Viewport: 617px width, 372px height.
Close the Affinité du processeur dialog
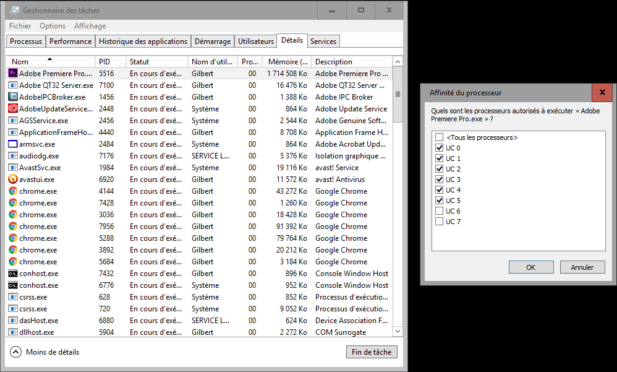[x=602, y=93]
